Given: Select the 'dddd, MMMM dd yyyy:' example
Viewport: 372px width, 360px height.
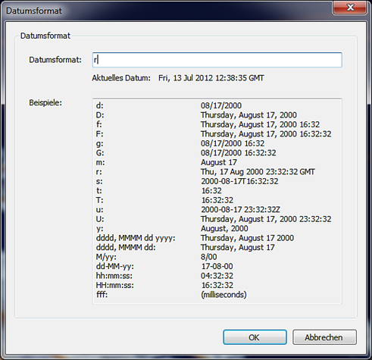Looking at the screenshot, I should pos(195,238).
